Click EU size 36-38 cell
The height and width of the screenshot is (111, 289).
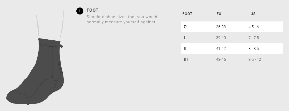(221, 27)
